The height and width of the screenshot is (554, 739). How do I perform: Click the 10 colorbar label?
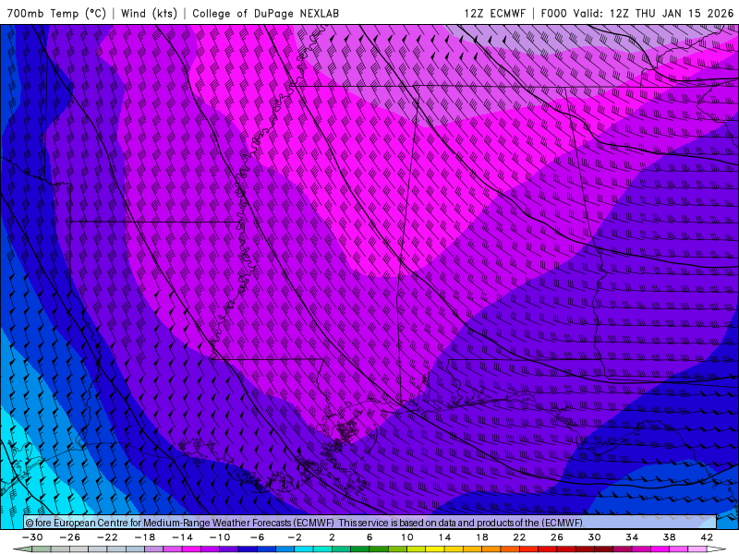(407, 537)
